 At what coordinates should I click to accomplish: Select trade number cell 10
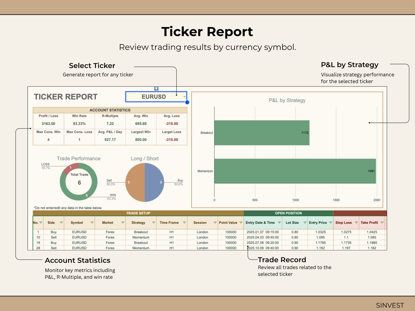point(38,238)
